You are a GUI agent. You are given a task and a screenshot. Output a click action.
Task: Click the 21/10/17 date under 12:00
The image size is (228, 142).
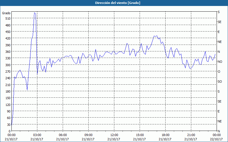click(x=114, y=139)
